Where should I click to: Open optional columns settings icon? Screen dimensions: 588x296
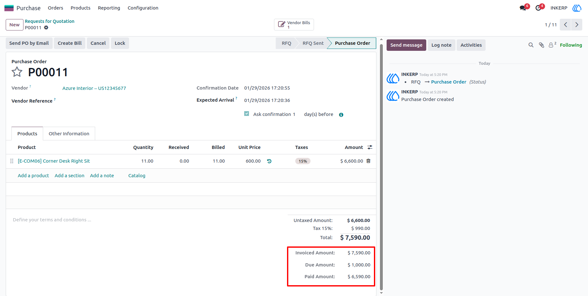click(370, 147)
